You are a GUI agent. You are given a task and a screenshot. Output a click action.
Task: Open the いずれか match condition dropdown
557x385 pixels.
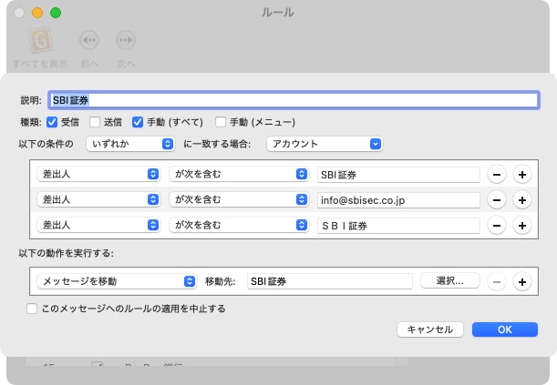coord(130,144)
